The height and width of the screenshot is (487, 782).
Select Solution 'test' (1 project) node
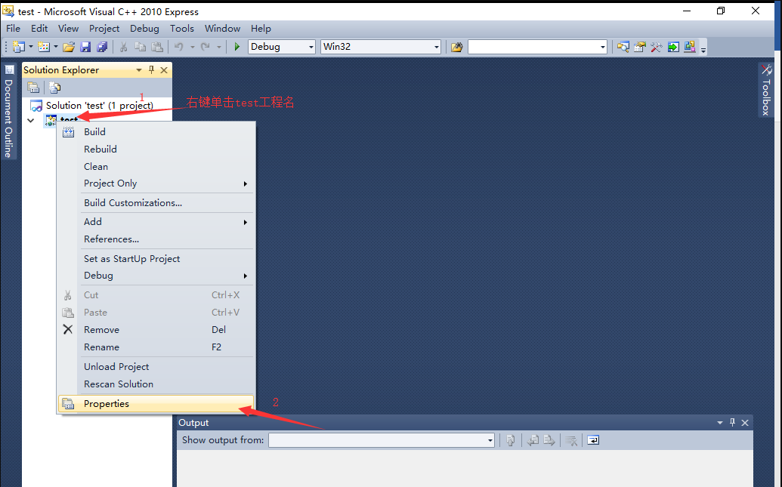point(91,106)
